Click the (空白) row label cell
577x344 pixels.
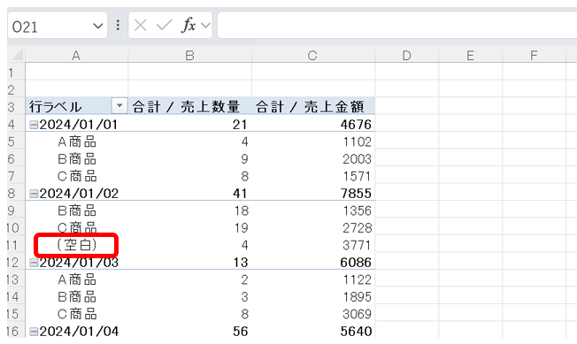[x=76, y=245]
